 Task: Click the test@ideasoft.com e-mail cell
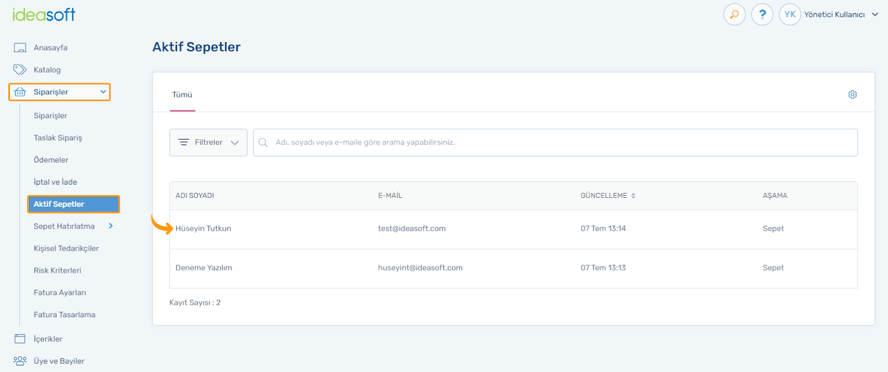pos(412,228)
